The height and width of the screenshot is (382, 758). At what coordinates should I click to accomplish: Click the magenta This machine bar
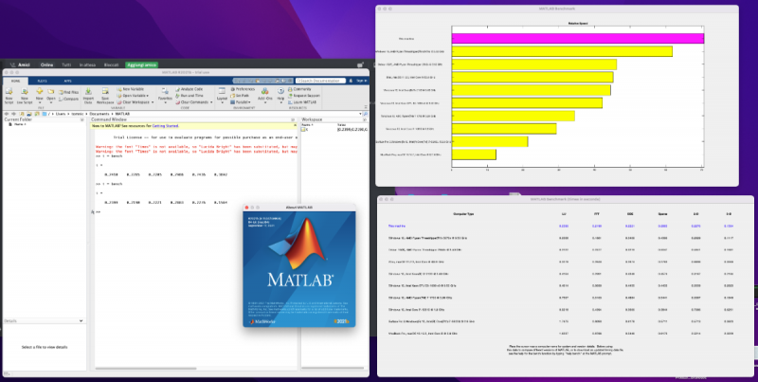point(578,39)
